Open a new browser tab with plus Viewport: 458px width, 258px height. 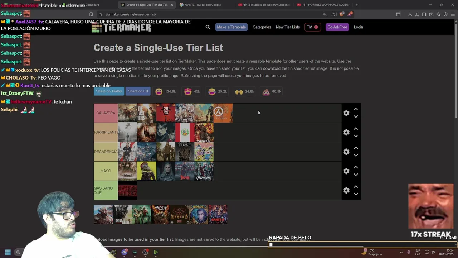tap(357, 5)
